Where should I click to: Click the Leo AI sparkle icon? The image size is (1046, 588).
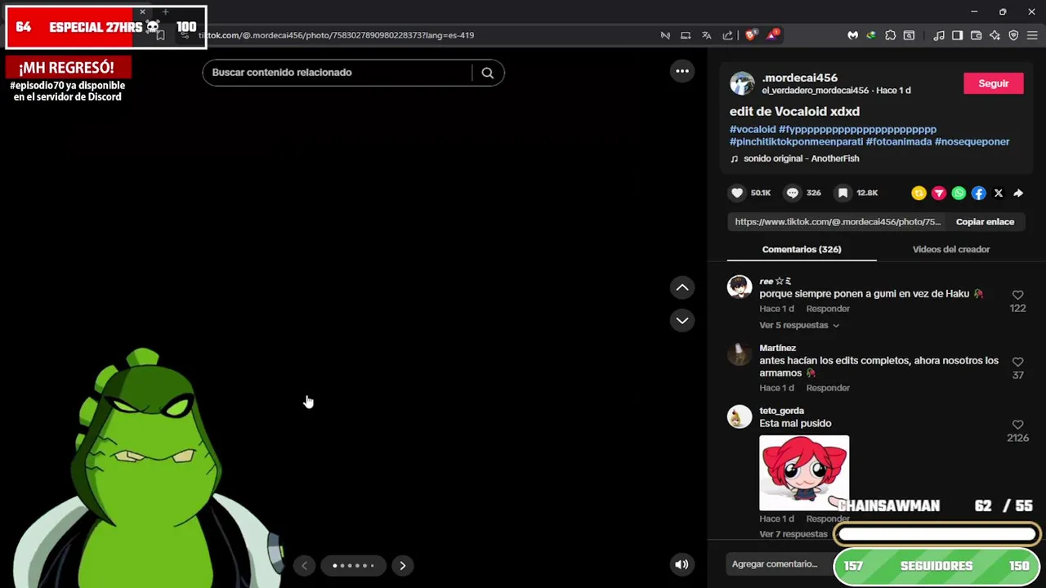pos(995,35)
